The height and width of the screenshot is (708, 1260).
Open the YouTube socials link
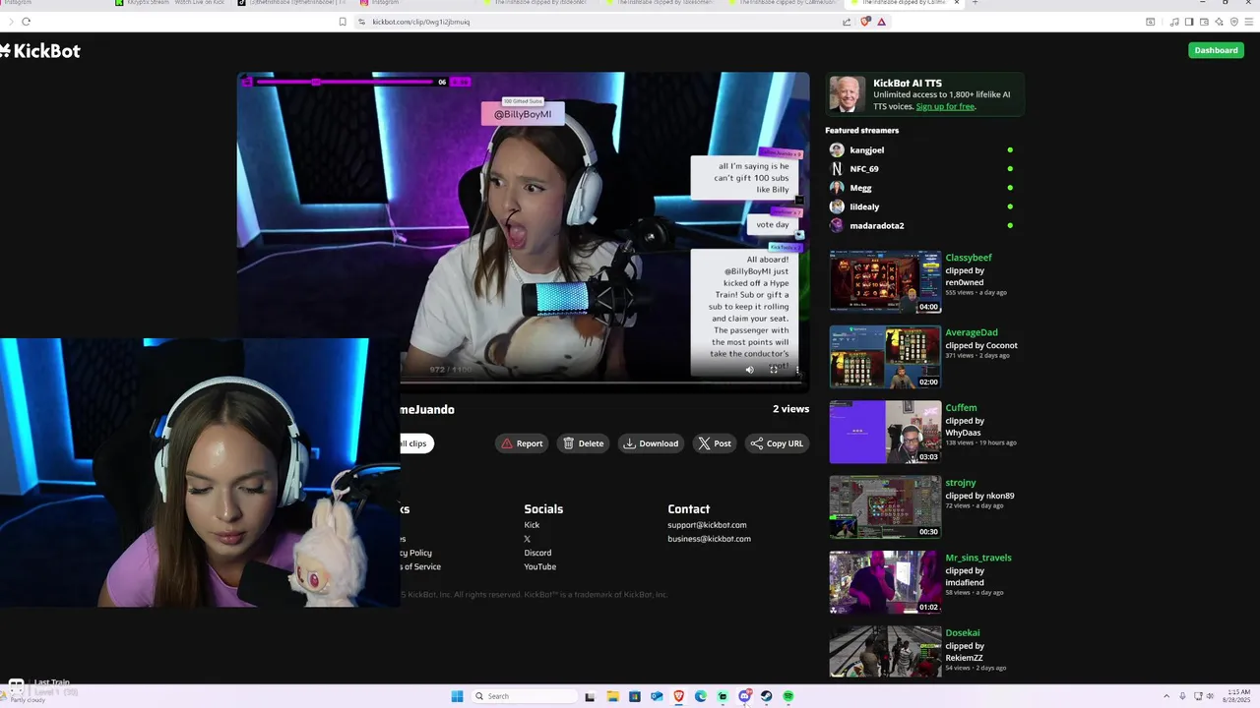pos(539,566)
